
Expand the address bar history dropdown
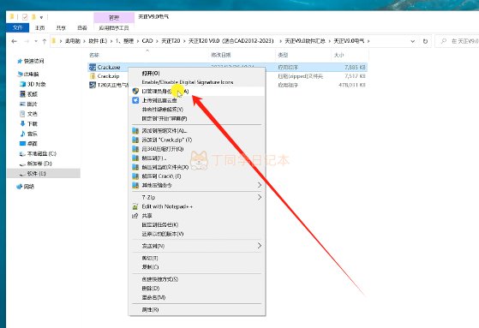click(413, 41)
